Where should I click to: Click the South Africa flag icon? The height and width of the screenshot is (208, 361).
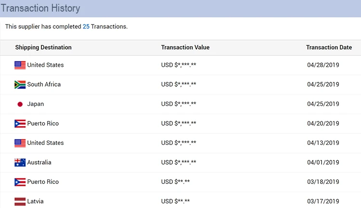(20, 85)
